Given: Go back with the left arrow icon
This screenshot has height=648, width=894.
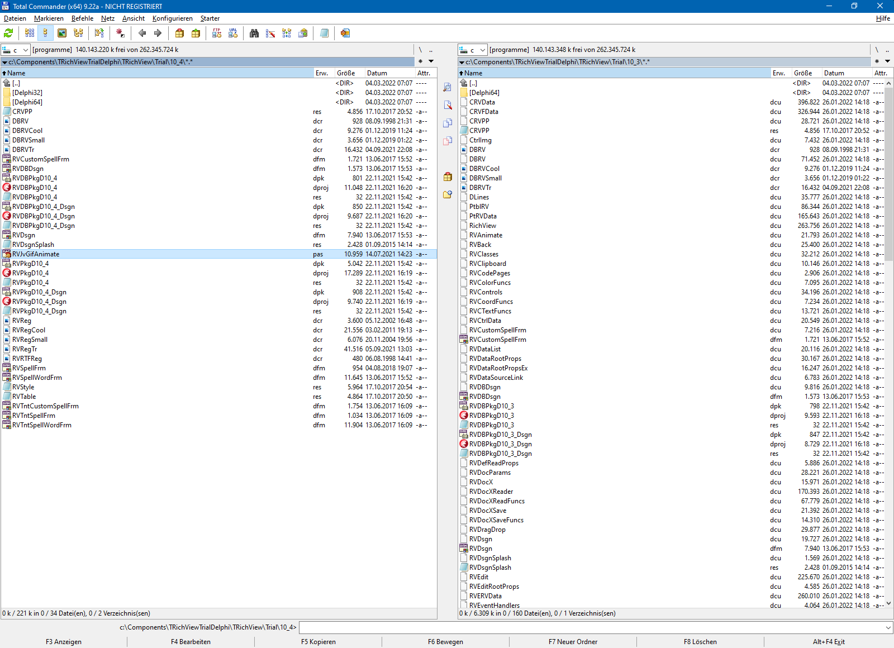Looking at the screenshot, I should click(142, 34).
